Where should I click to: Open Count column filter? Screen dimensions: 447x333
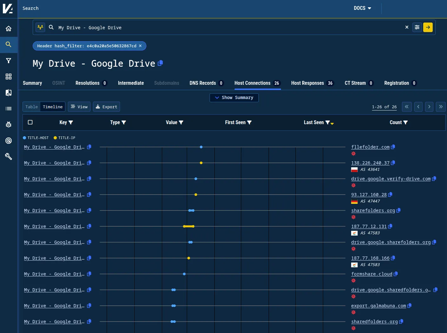[x=405, y=122]
